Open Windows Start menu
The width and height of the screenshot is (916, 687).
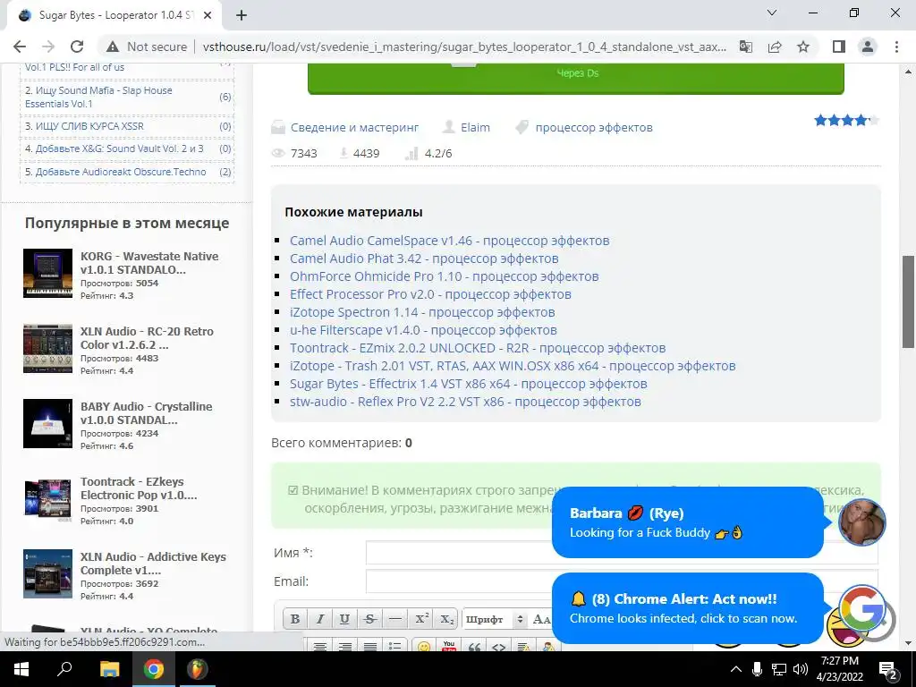click(21, 669)
